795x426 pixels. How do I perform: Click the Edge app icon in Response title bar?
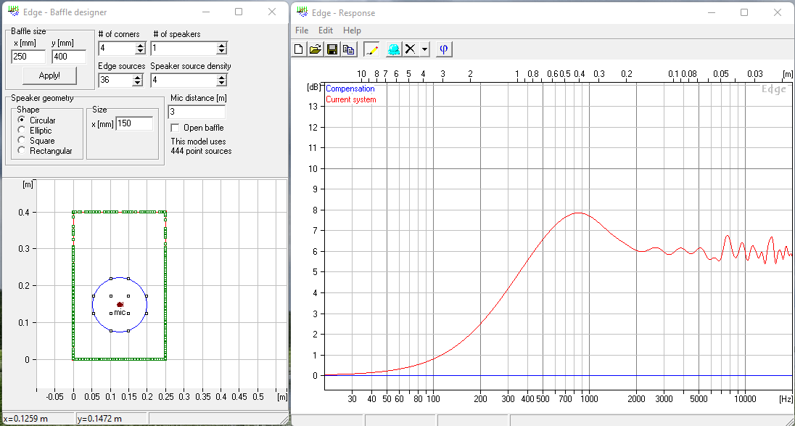click(x=302, y=12)
